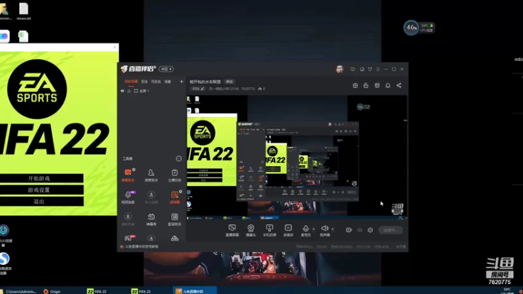Toggle the eye preview icon in bottom bar
This screenshot has width=523, height=294.
point(360,230)
